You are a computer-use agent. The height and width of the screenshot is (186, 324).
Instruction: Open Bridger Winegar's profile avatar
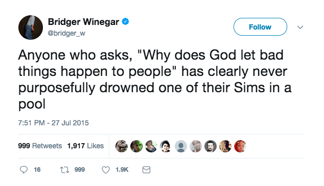pos(31,28)
